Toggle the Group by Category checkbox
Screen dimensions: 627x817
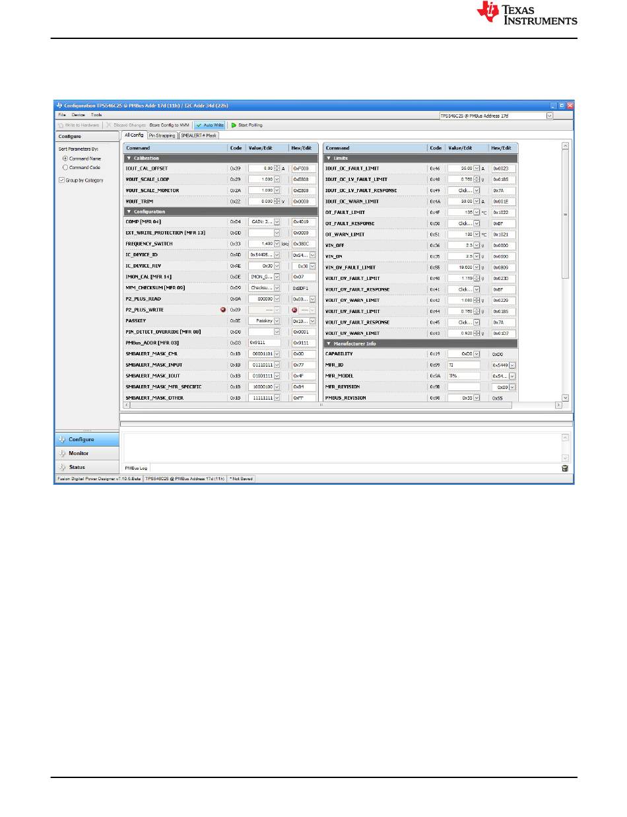pos(62,180)
